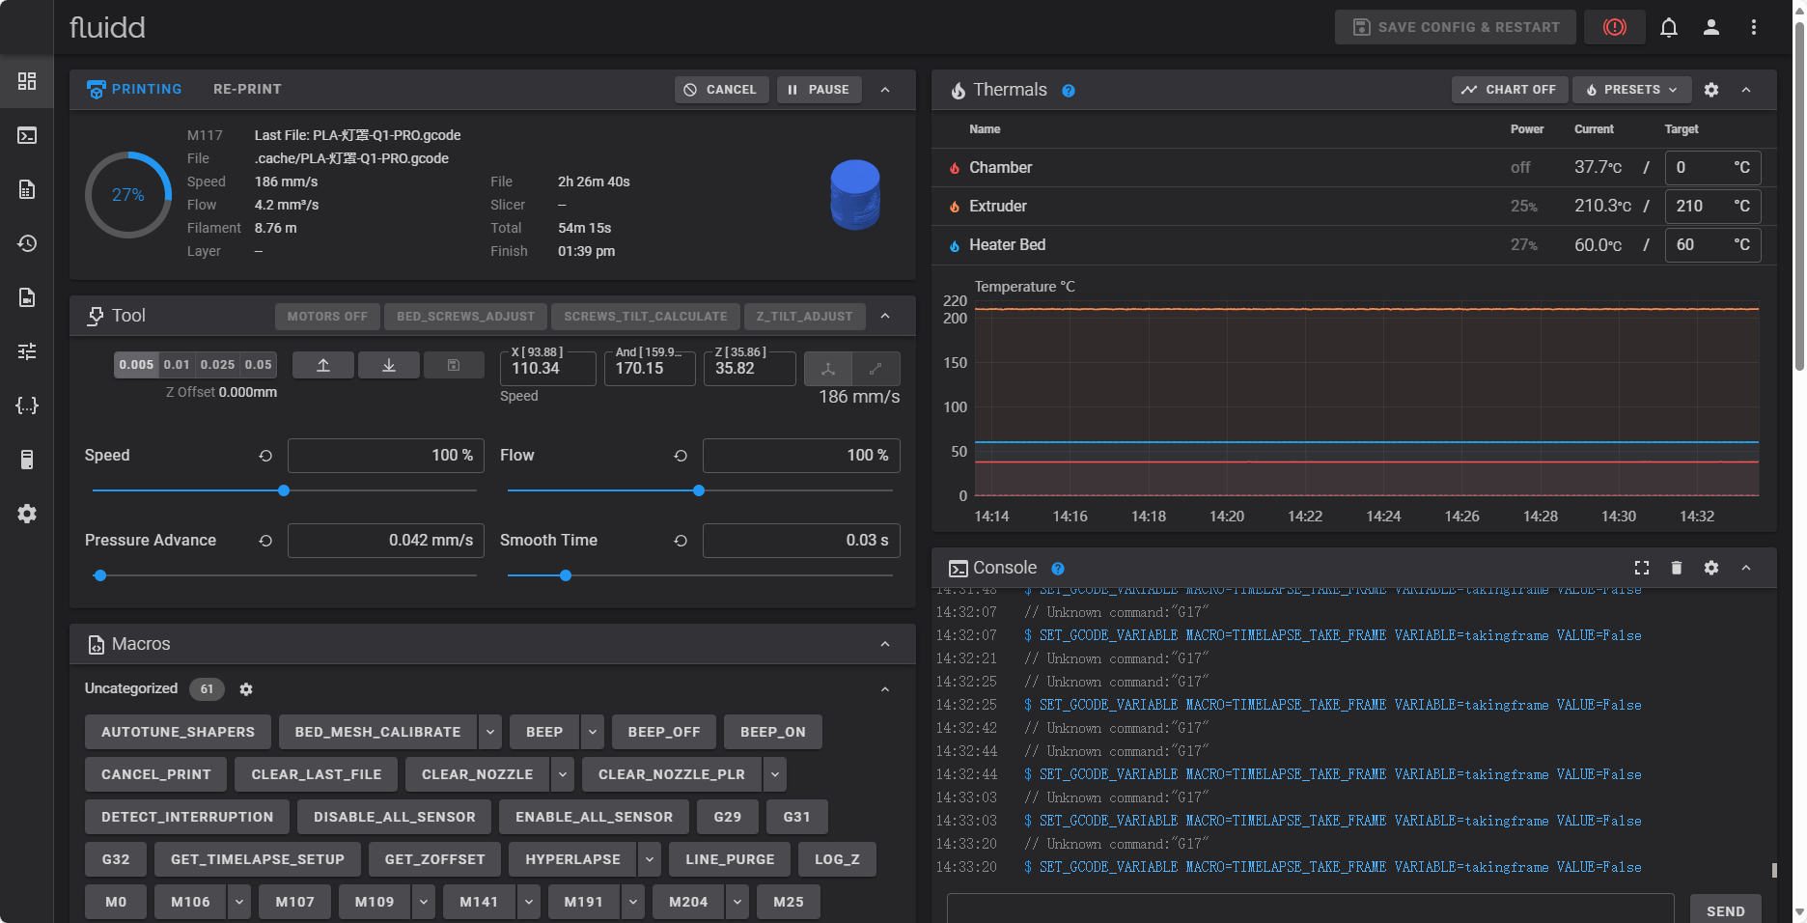Click the emergency stop icon
1807x923 pixels.
point(1614,27)
